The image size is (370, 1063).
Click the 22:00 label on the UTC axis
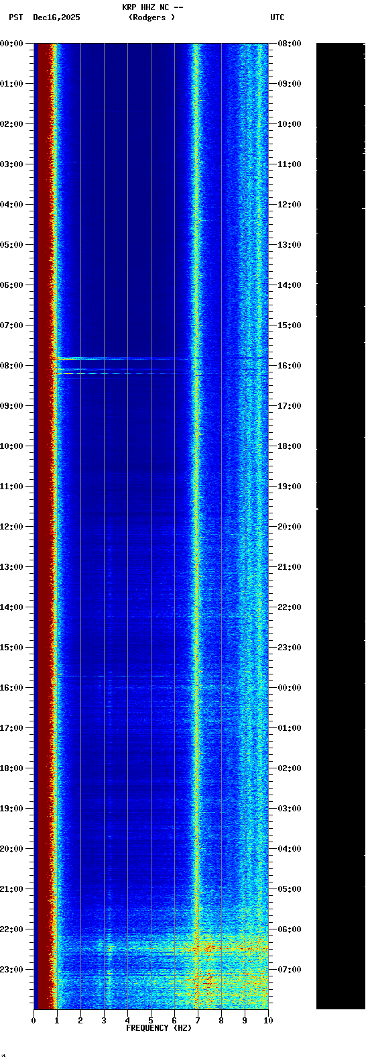[x=290, y=607]
